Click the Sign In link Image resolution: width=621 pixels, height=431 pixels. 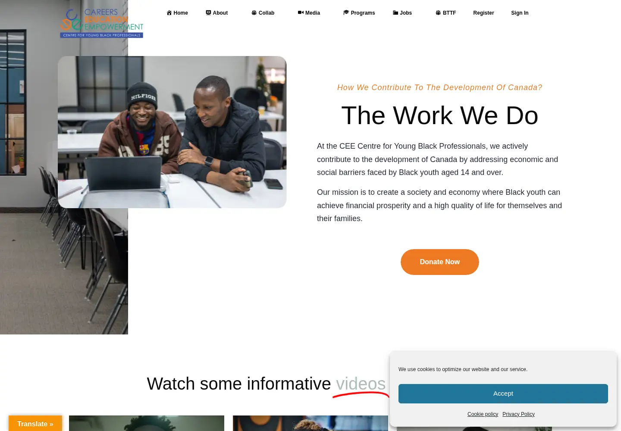tap(520, 13)
